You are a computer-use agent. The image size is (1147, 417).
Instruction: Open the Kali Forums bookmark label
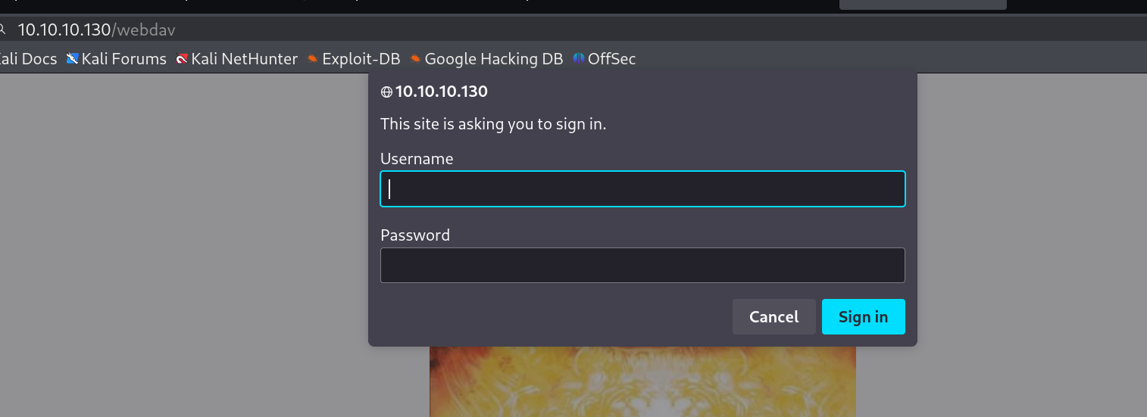(x=123, y=59)
